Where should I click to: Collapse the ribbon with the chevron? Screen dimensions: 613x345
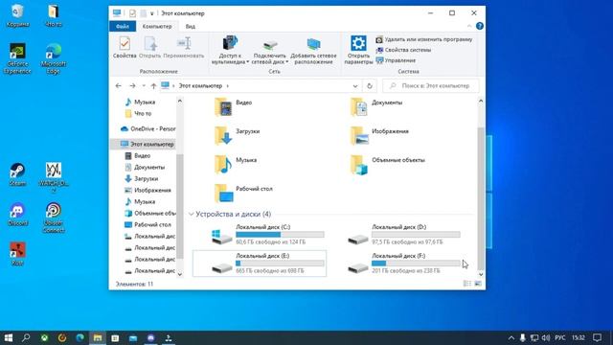tap(469, 26)
